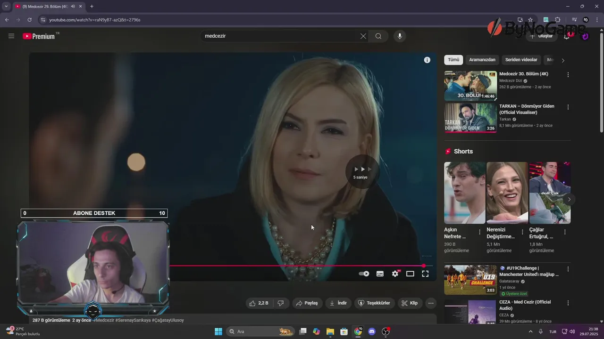Reload the page in Chrome
This screenshot has height=339, width=604.
point(29,20)
